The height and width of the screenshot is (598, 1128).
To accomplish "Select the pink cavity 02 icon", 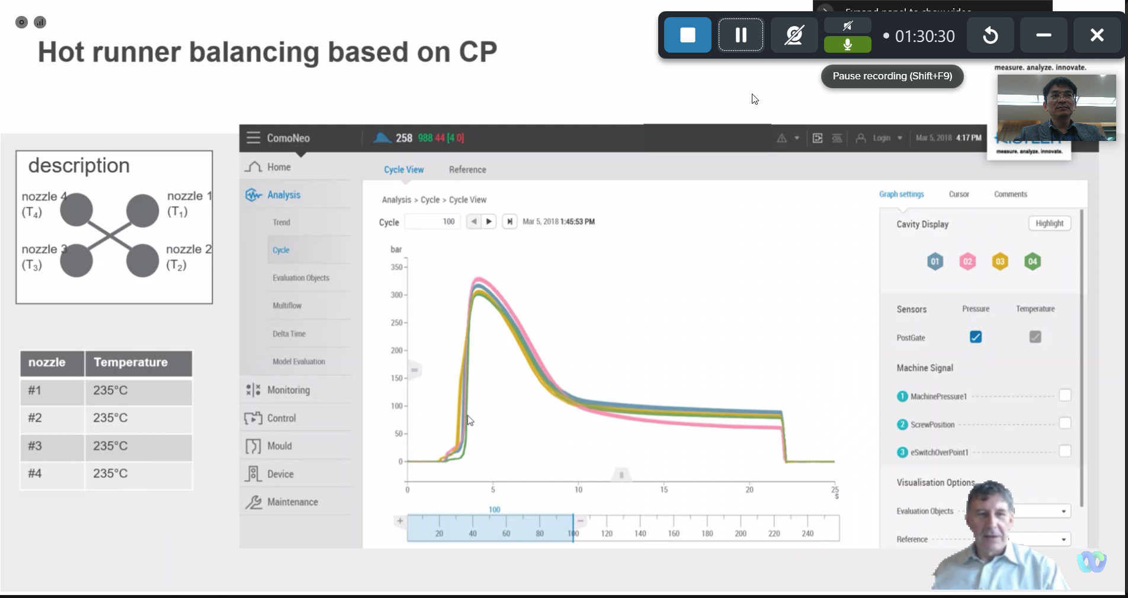I will 967,262.
